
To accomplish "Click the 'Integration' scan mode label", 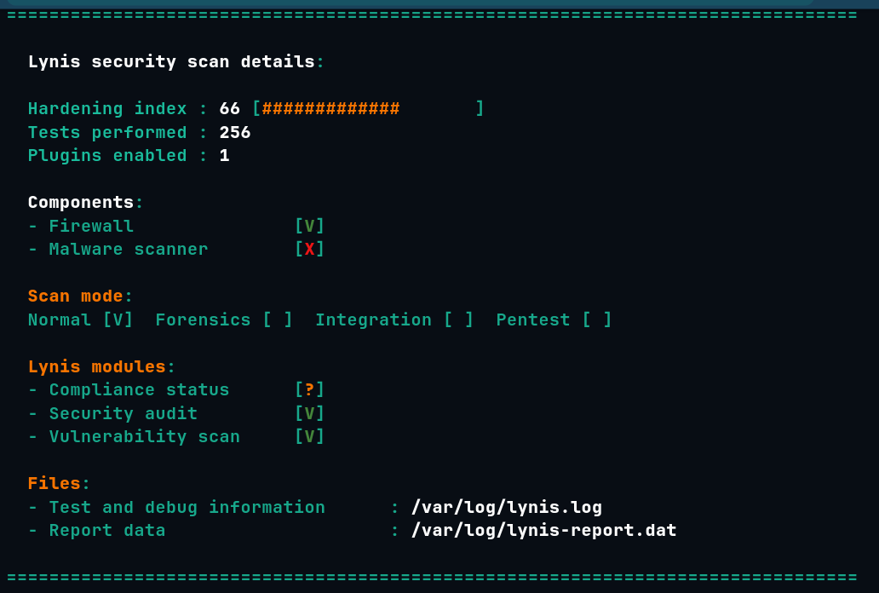I will (x=373, y=320).
